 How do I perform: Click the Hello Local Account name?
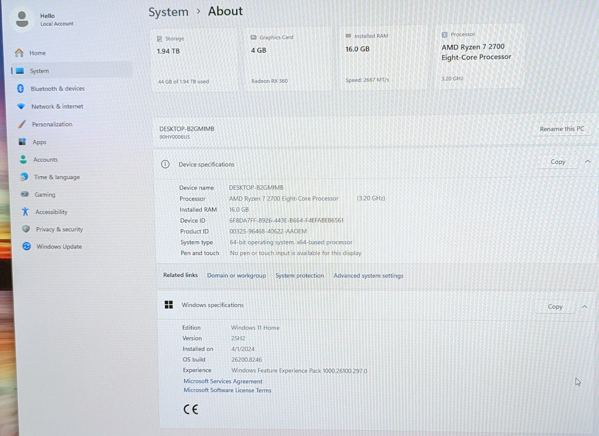[57, 19]
